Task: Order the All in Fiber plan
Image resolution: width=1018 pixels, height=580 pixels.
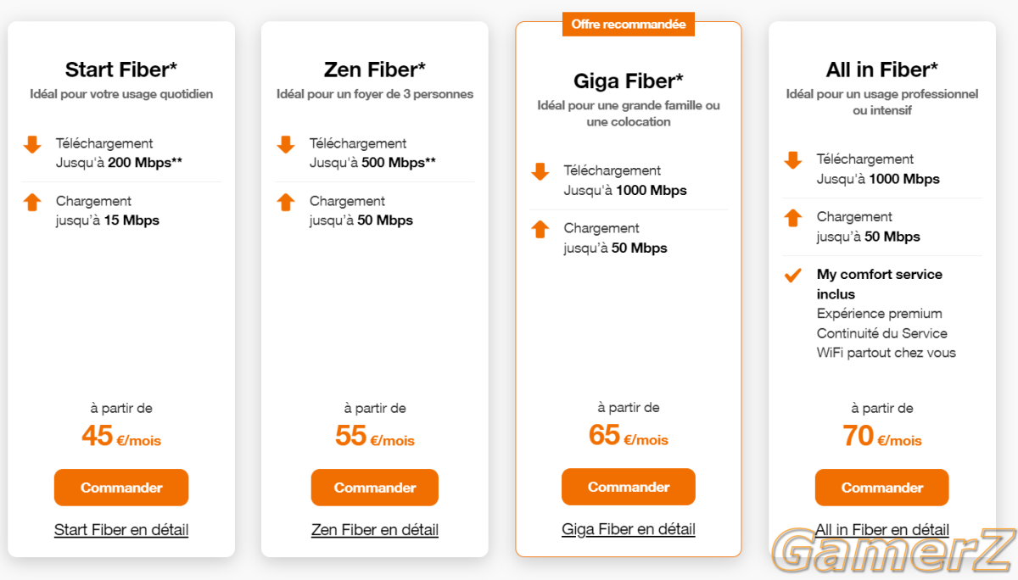Action: pyautogui.click(x=882, y=488)
